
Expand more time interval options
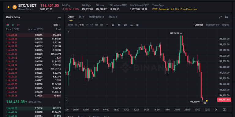coord(107,25)
